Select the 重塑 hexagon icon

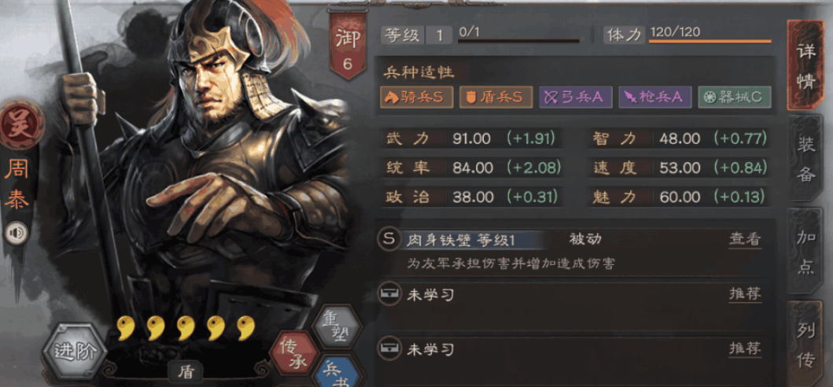coord(337,326)
